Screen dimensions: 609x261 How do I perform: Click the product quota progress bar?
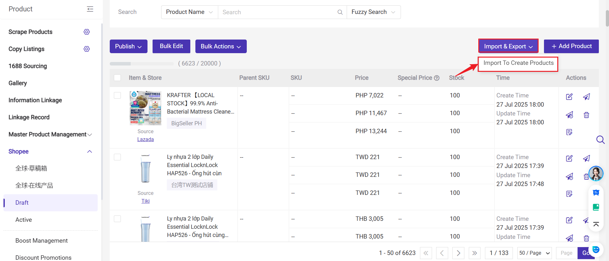tap(141, 64)
